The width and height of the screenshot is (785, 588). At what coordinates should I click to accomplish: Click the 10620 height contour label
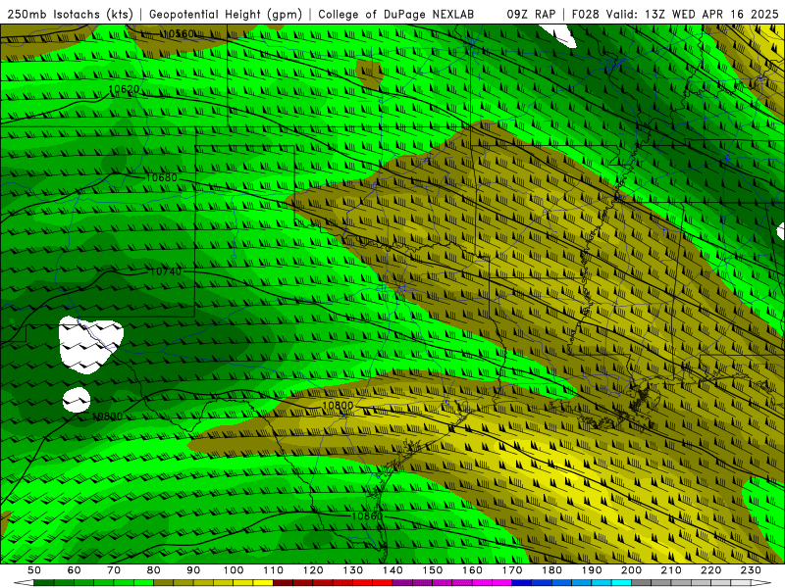(x=124, y=89)
